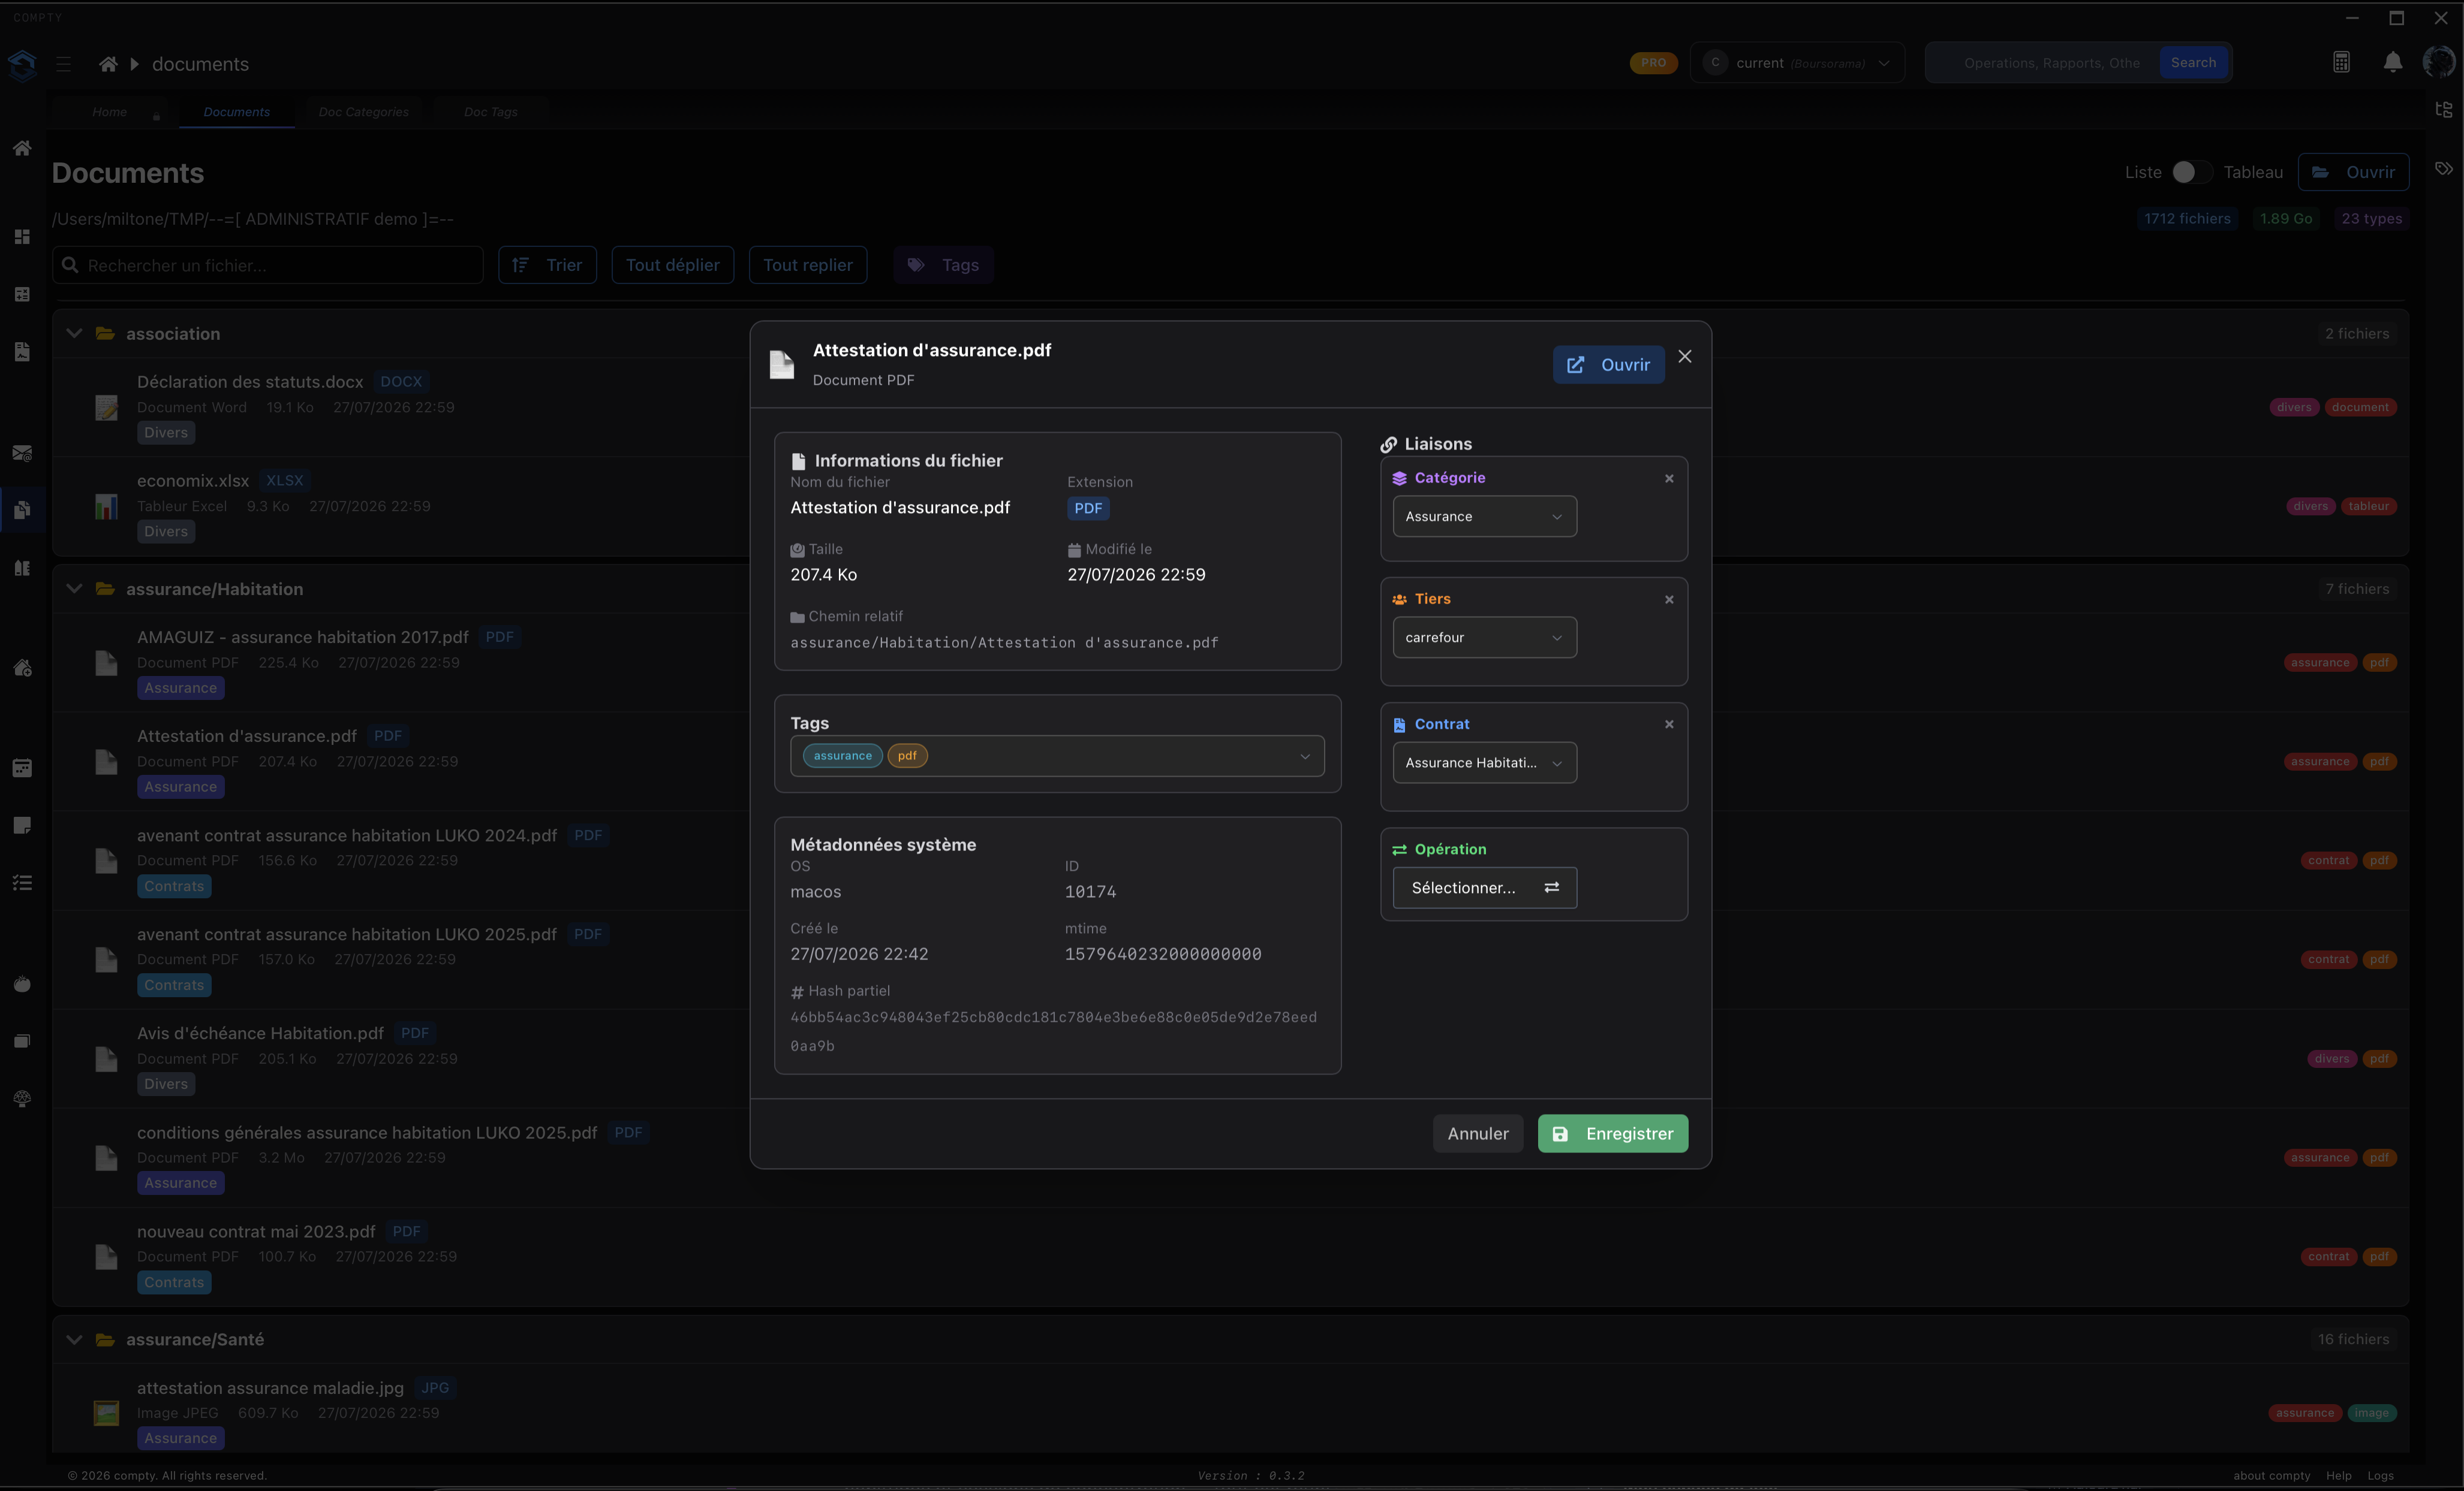Click the file icon in dialog header
The image size is (2464, 1491).
click(x=782, y=365)
